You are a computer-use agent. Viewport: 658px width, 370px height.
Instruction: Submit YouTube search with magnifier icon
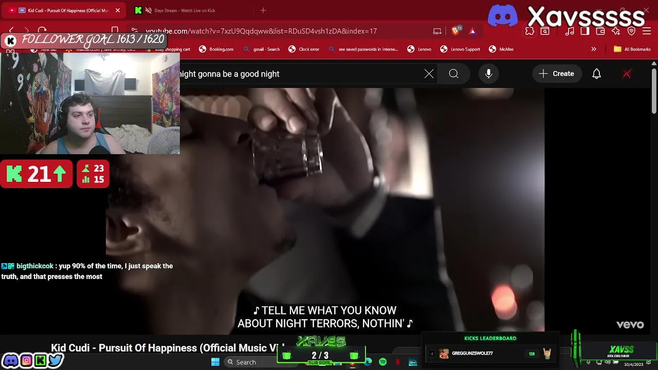453,74
